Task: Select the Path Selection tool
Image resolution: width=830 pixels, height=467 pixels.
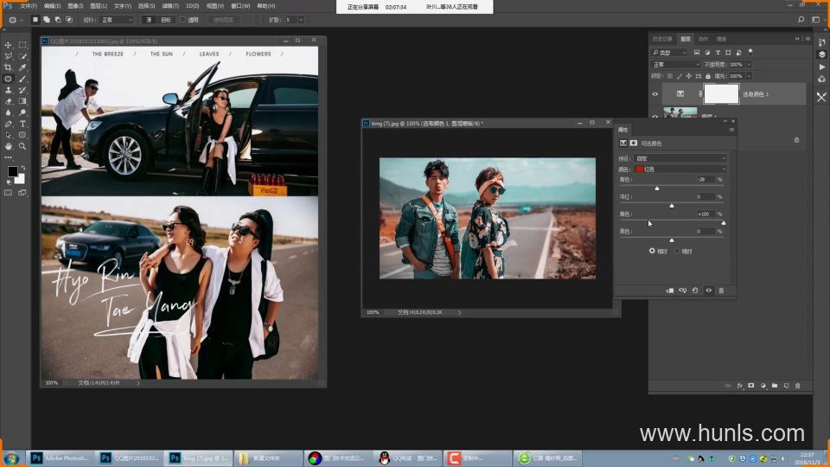Action: (x=8, y=135)
